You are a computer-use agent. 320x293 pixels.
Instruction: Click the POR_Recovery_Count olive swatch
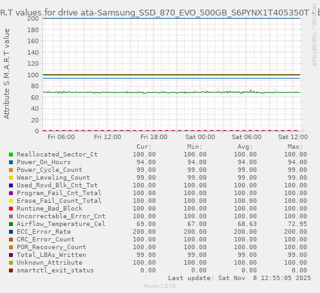[11, 247]
